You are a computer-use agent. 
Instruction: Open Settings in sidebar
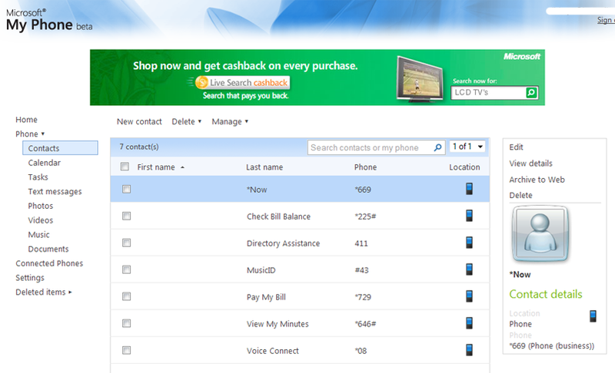[30, 278]
